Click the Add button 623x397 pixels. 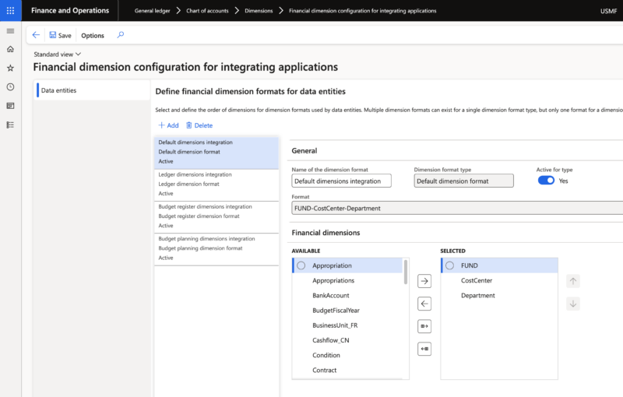coord(168,125)
